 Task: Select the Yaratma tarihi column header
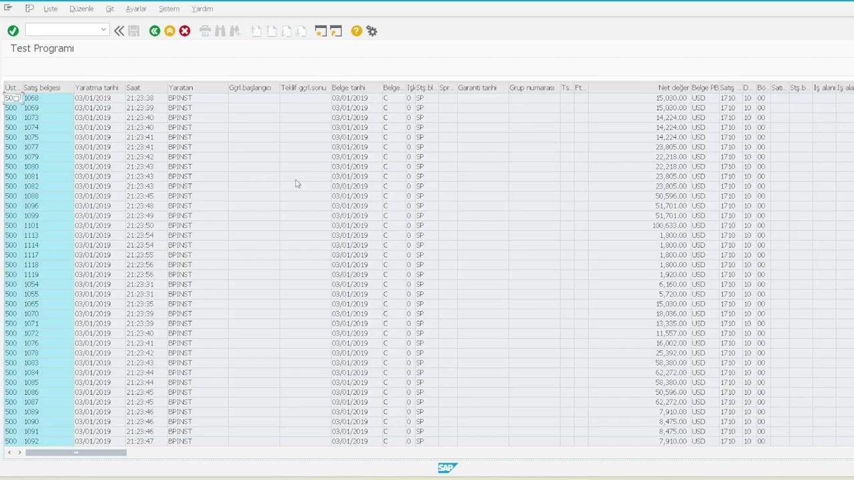pyautogui.click(x=99, y=87)
